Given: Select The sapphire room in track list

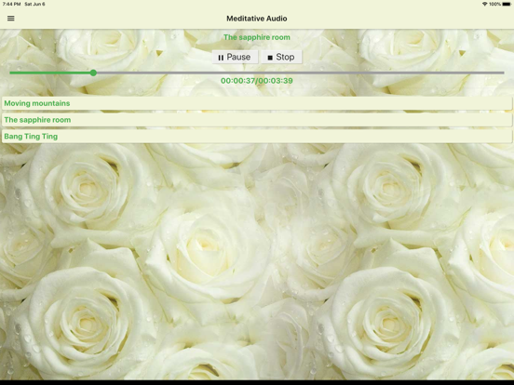Looking at the screenshot, I should pyautogui.click(x=257, y=120).
